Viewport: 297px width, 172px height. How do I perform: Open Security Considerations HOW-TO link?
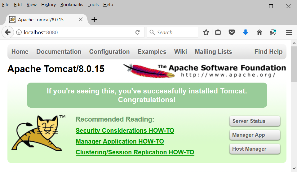point(125,131)
